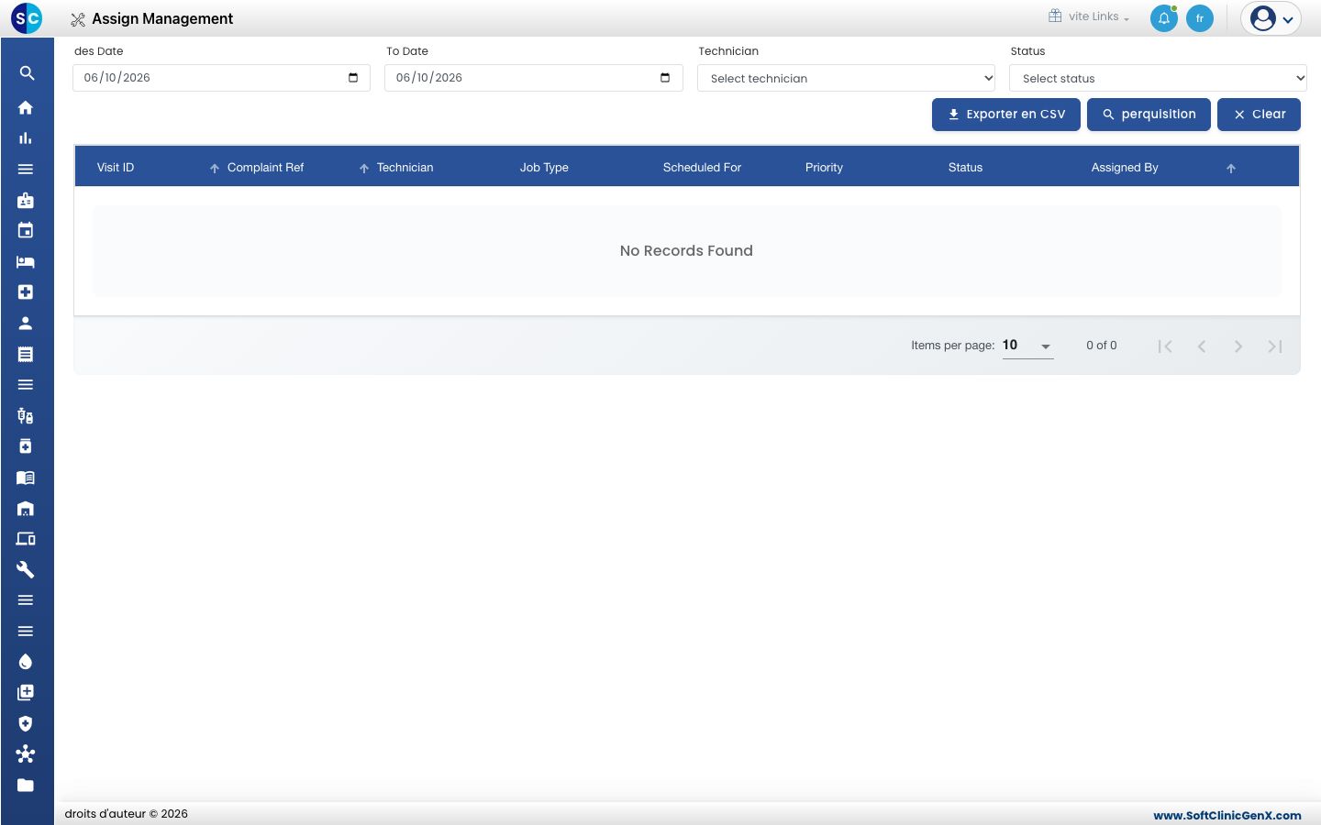
Task: Open the www.SoftClinicGenX.com footer link
Action: pyautogui.click(x=1227, y=815)
